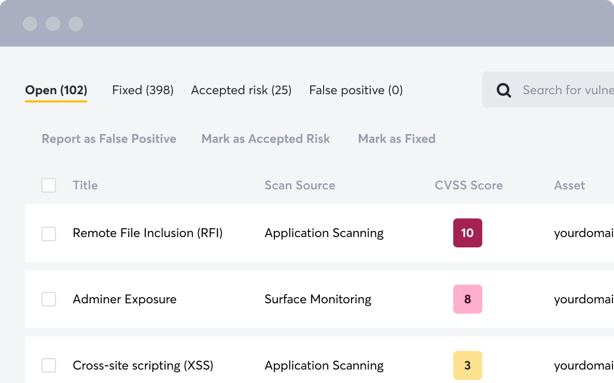Select the Open (102) tab

(x=55, y=90)
